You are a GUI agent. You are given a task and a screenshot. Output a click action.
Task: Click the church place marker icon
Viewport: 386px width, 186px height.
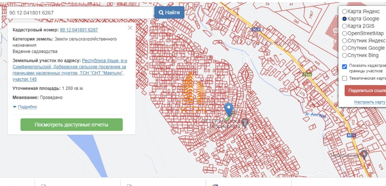click(x=245, y=122)
